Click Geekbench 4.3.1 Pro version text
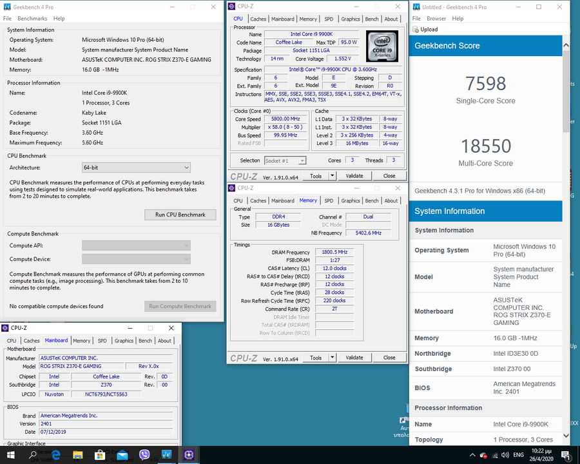The image size is (580, 464). point(479,191)
